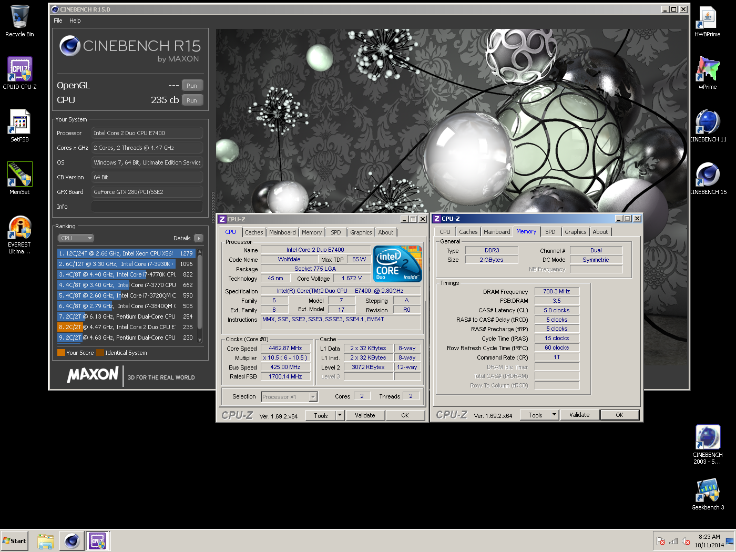This screenshot has width=736, height=552.
Task: Select highlighted Core 2 Duo ranking entry
Action: (126, 327)
